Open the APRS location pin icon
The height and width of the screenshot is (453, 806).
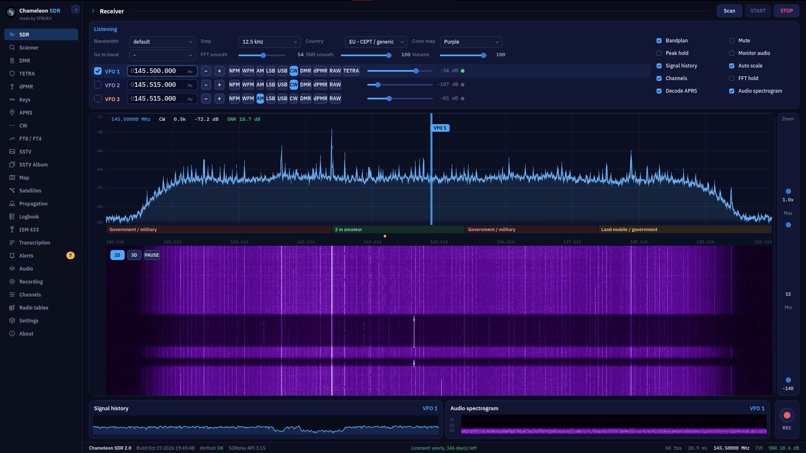12,112
